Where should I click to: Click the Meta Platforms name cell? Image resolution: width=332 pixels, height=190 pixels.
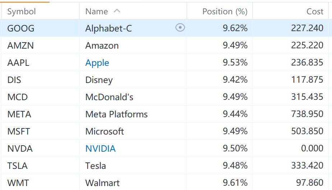116,115
